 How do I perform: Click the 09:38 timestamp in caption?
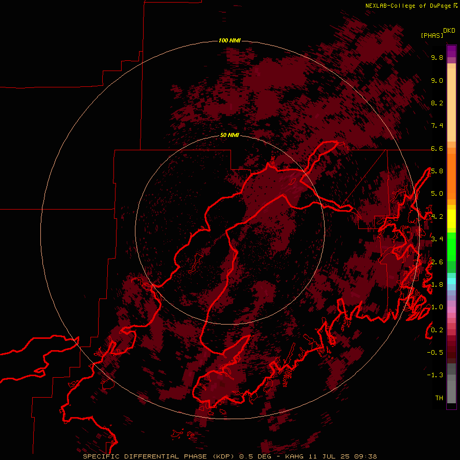tap(365, 456)
